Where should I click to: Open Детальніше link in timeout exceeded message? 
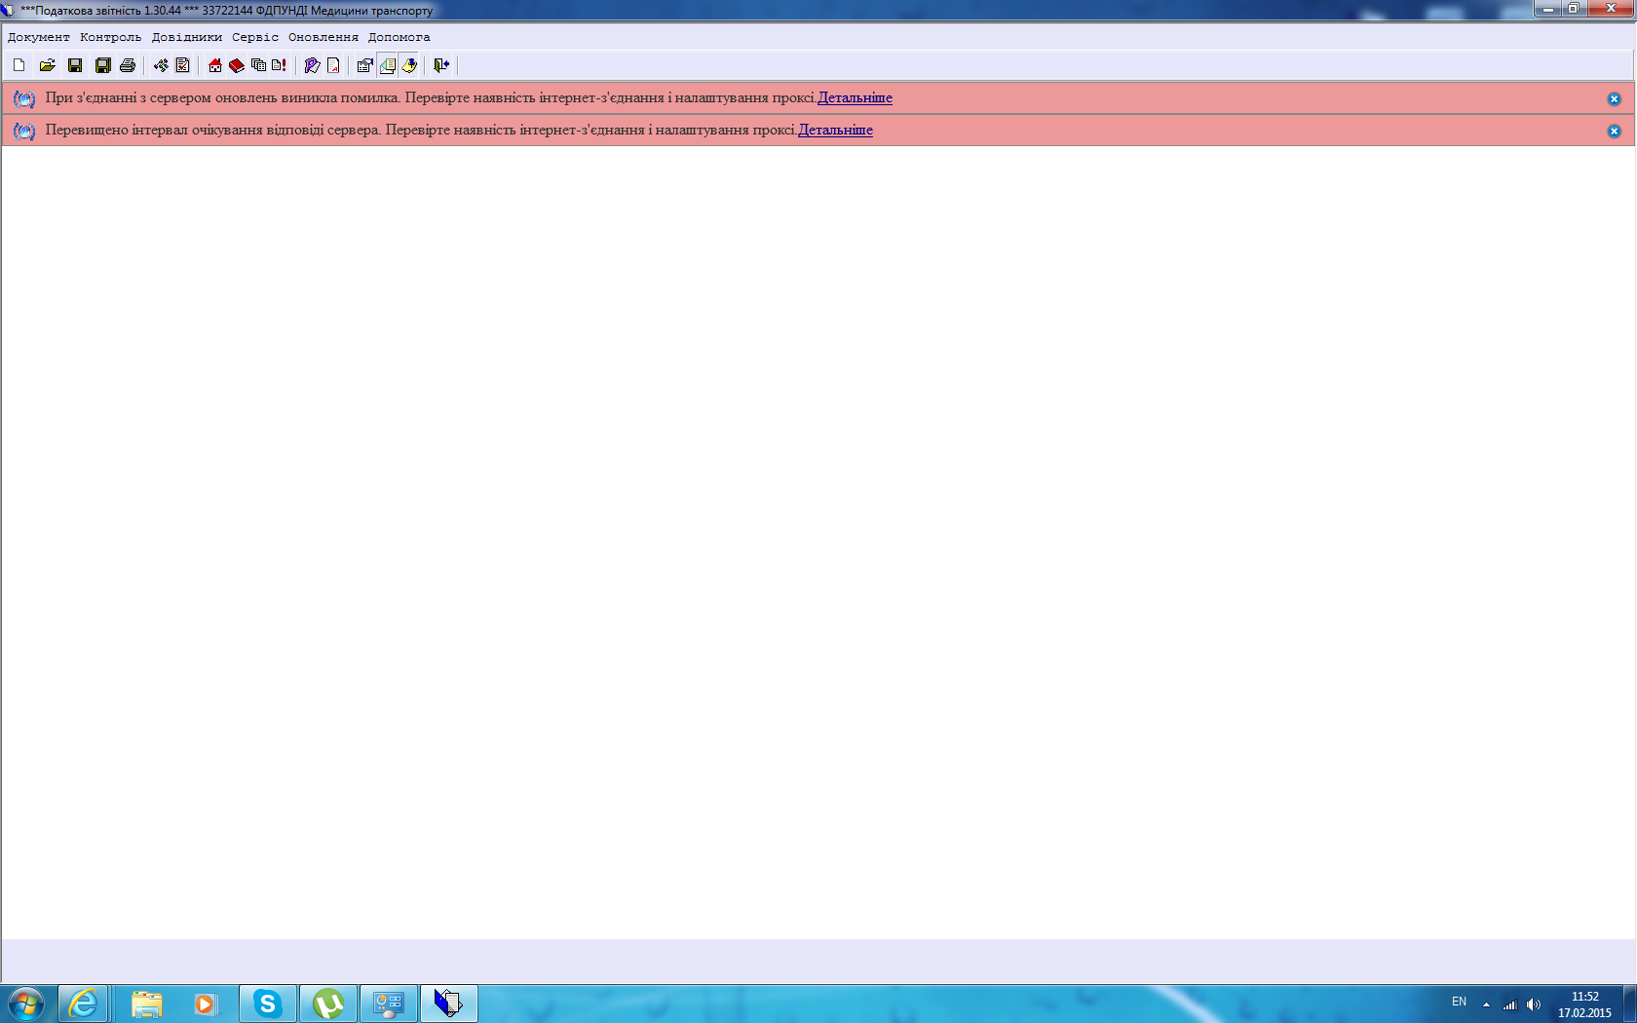[835, 130]
